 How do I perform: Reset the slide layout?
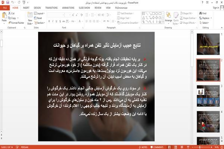click(38, 18)
